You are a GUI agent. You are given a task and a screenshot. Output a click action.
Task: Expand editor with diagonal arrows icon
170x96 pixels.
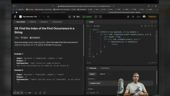[x=156, y=26]
